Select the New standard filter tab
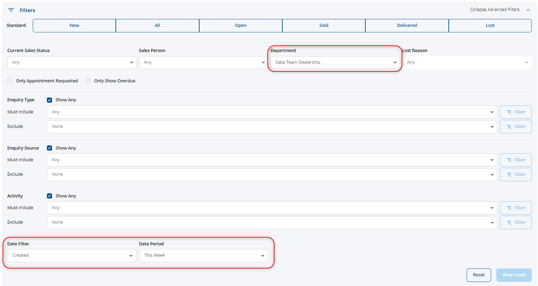The width and height of the screenshot is (538, 286). (x=74, y=25)
